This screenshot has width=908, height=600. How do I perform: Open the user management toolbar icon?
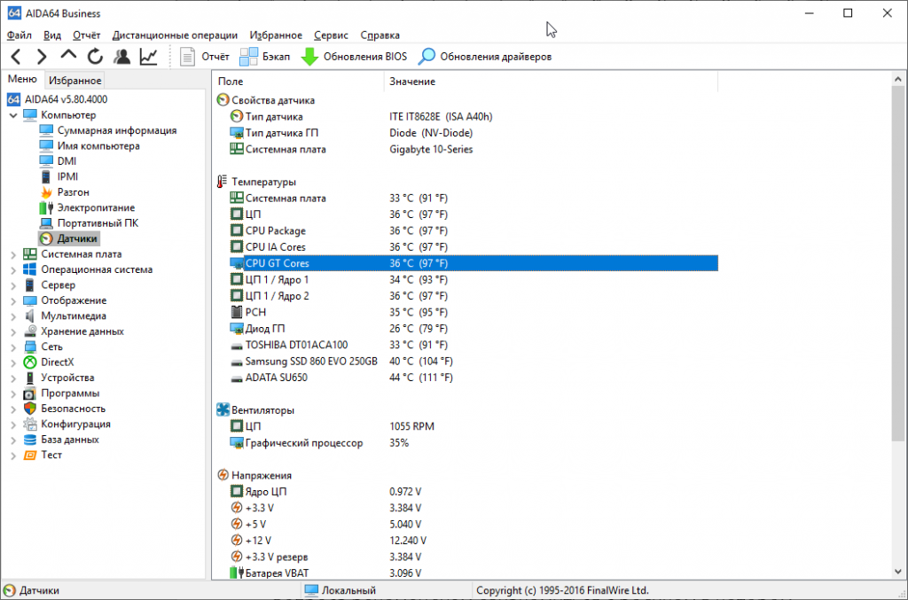tap(121, 57)
